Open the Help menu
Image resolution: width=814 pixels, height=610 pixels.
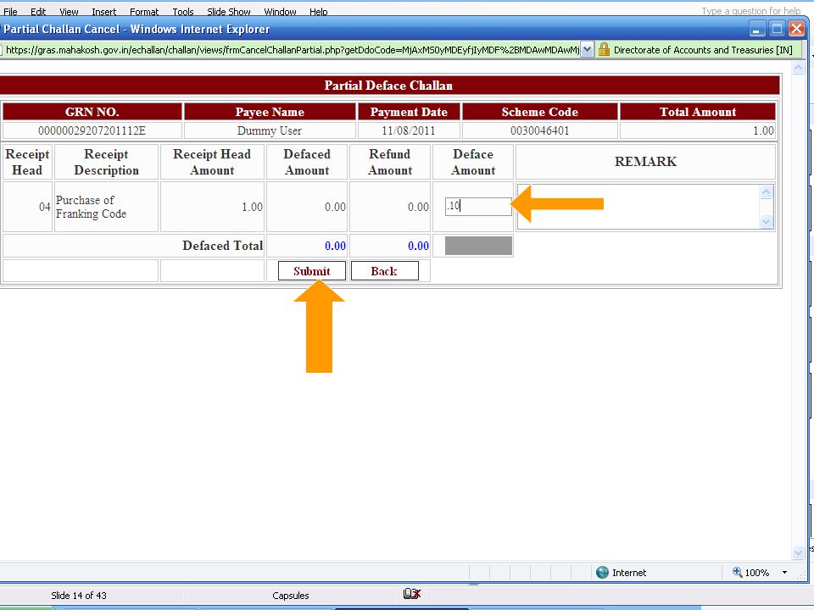[x=318, y=11]
